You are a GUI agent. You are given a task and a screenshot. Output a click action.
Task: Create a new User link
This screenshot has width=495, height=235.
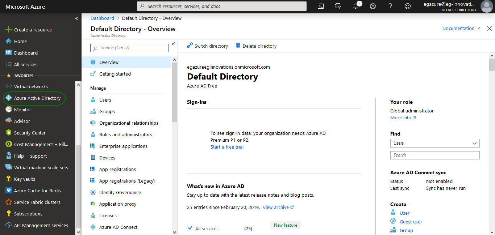pyautogui.click(x=404, y=213)
